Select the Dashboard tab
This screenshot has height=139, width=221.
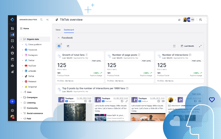point(69,30)
